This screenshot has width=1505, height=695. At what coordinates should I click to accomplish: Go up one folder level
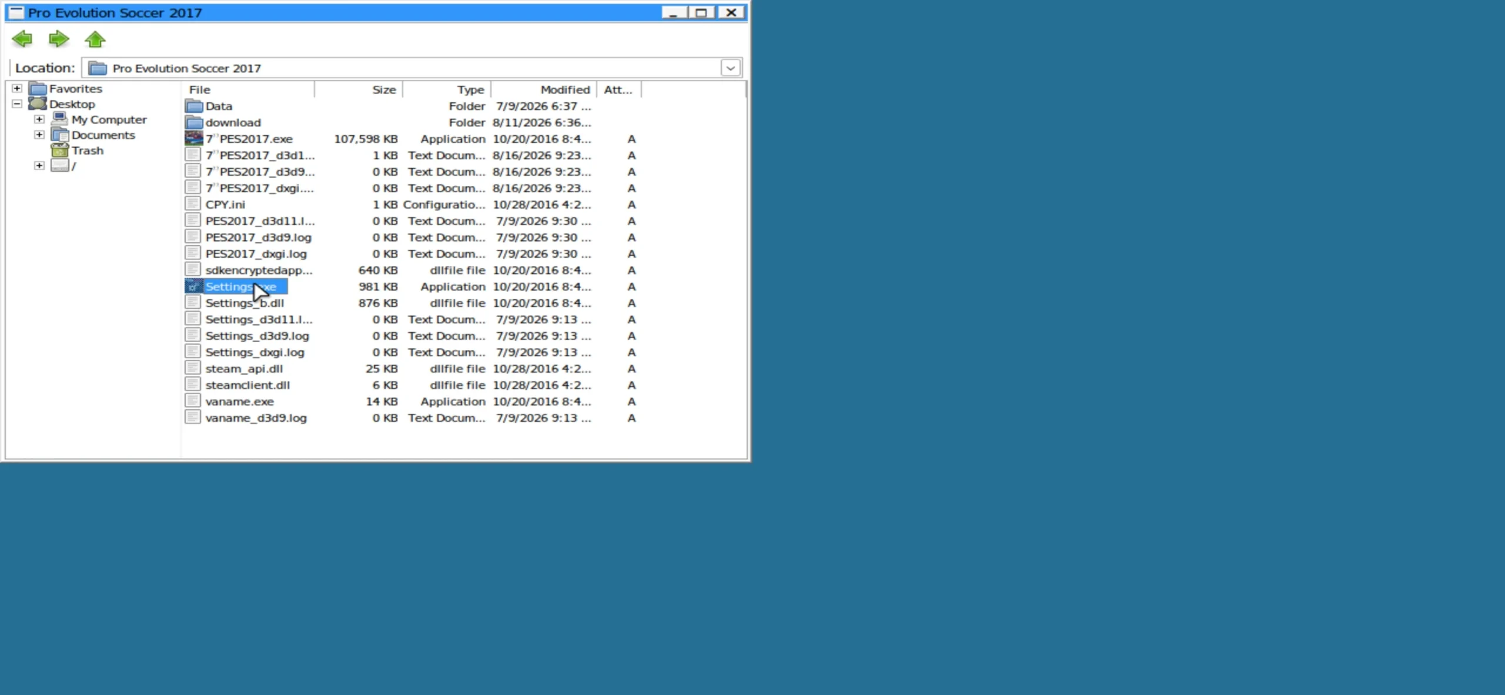95,39
